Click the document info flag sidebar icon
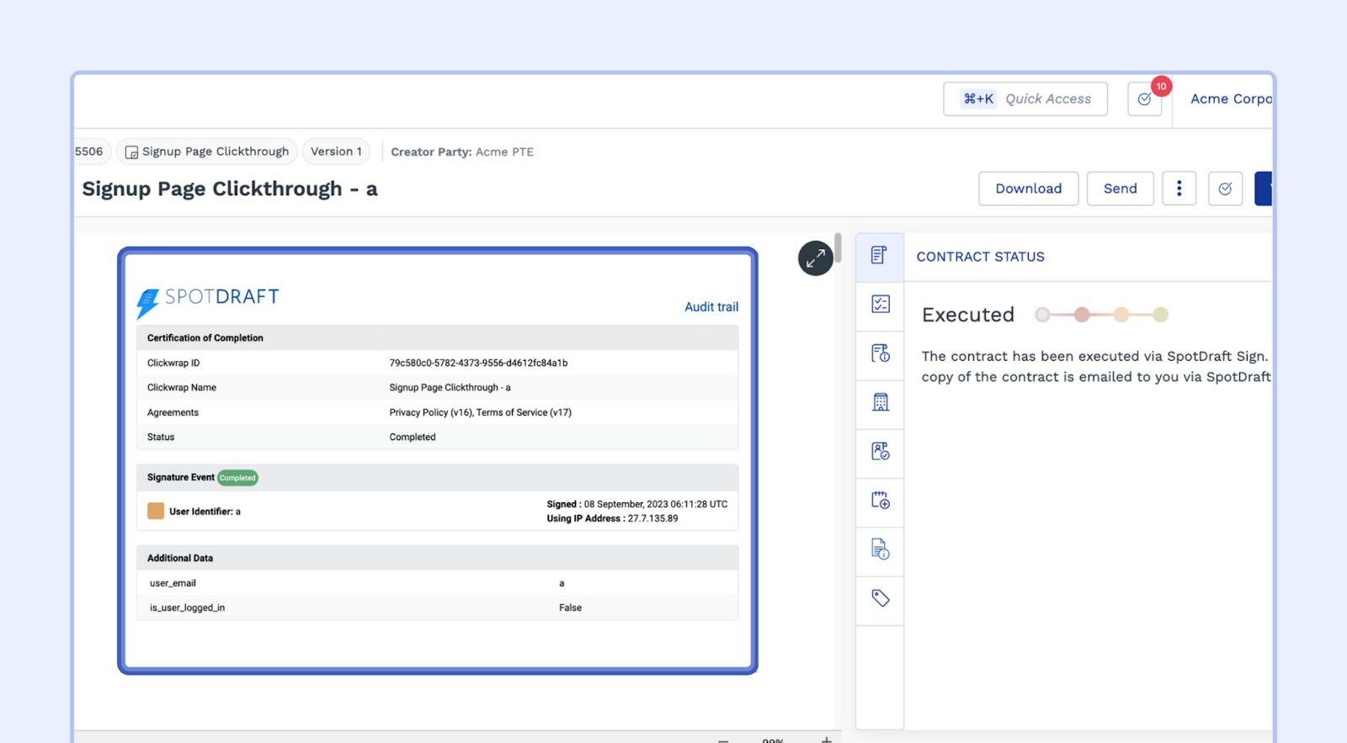1347x743 pixels. [880, 353]
